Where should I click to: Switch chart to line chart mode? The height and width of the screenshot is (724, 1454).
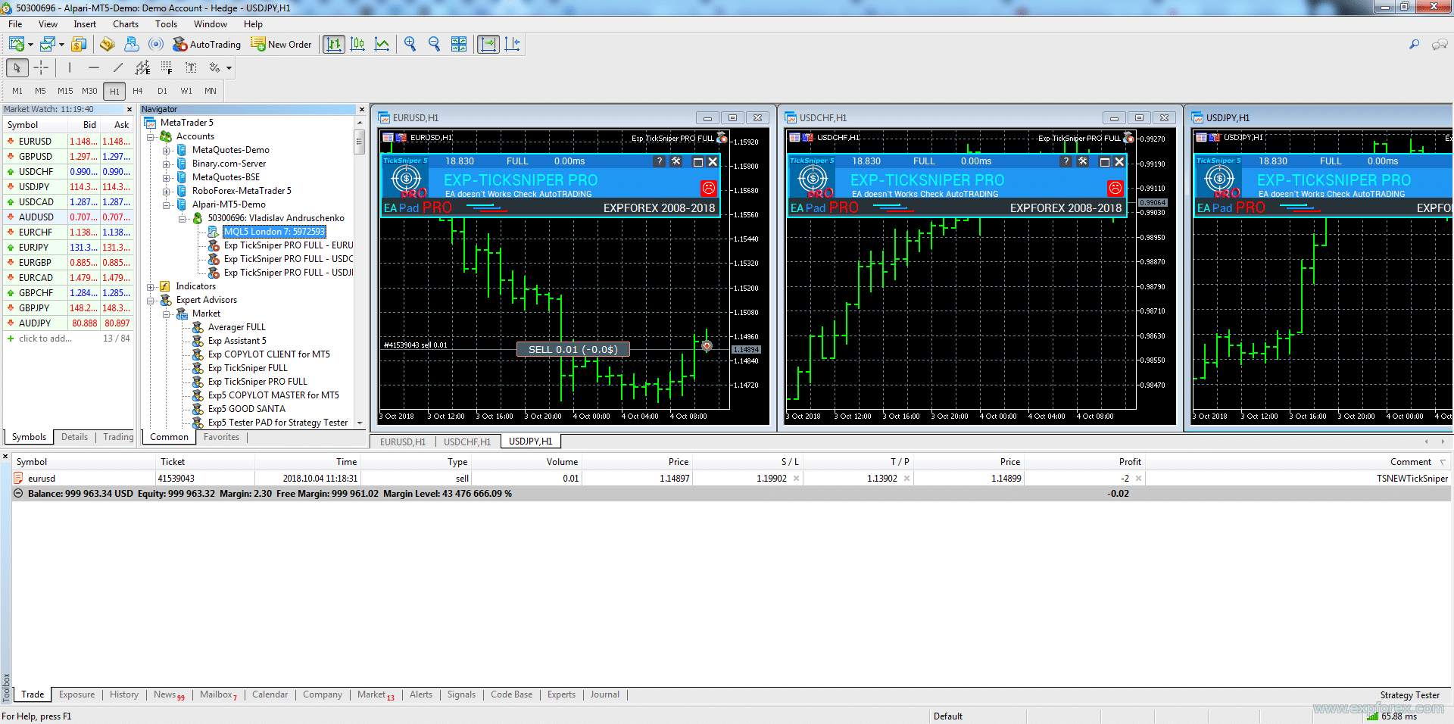click(382, 44)
